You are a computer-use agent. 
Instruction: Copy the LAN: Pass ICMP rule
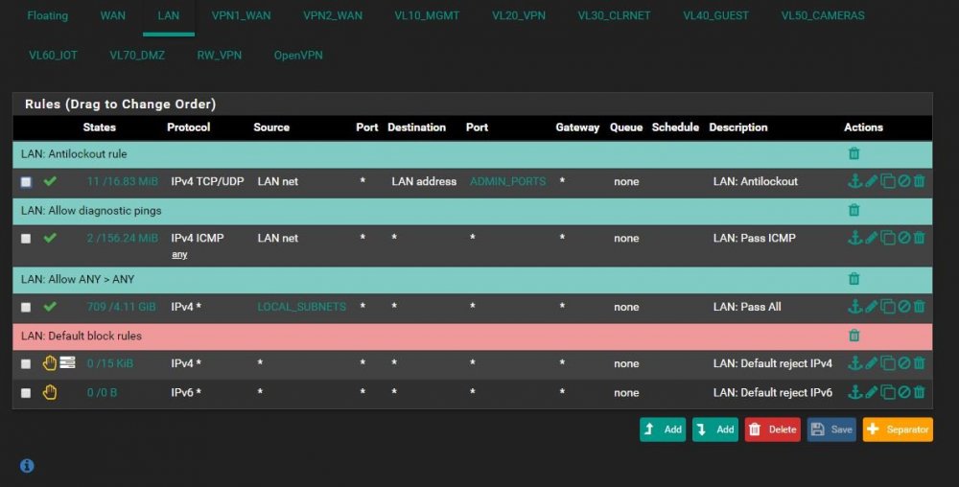[x=887, y=238]
